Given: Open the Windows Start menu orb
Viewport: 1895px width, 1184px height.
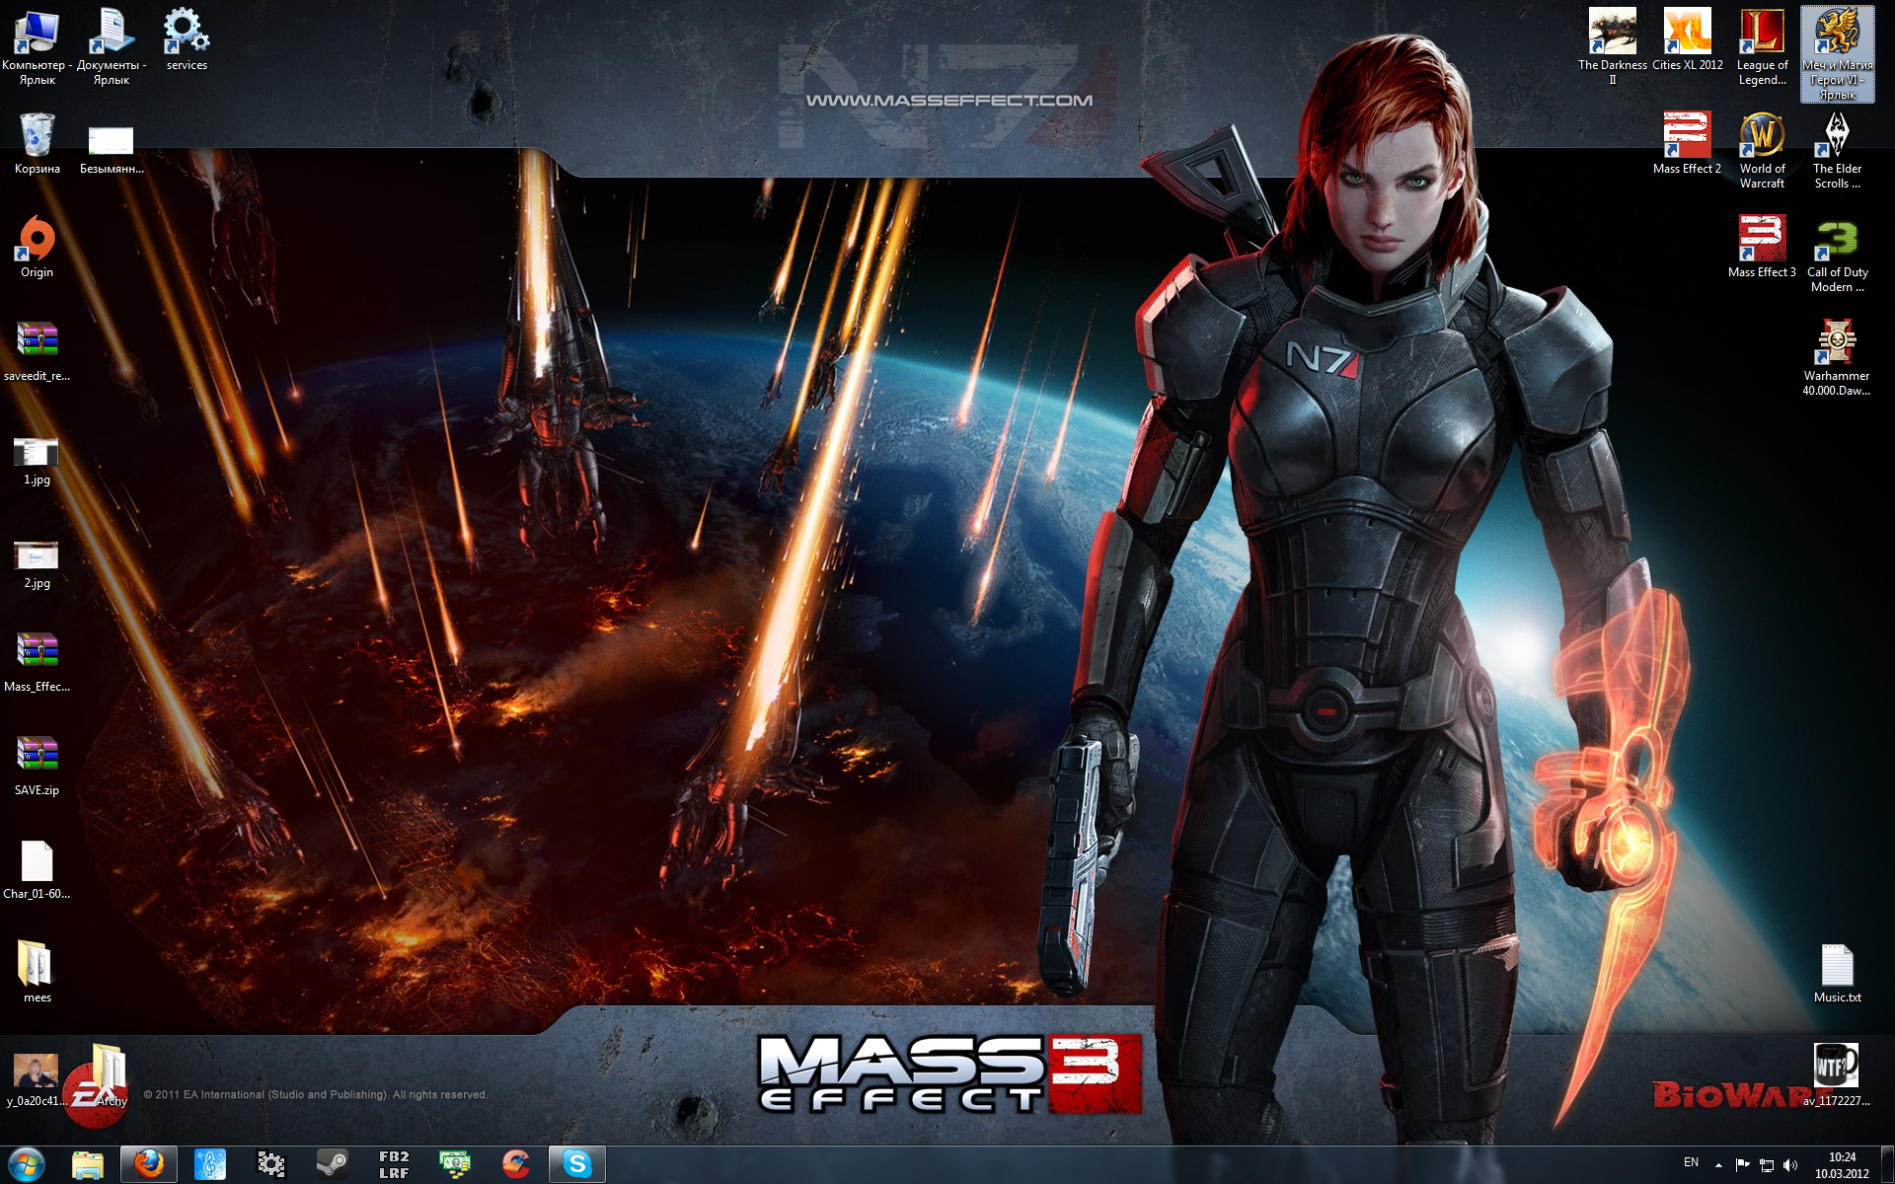Looking at the screenshot, I should point(28,1165).
